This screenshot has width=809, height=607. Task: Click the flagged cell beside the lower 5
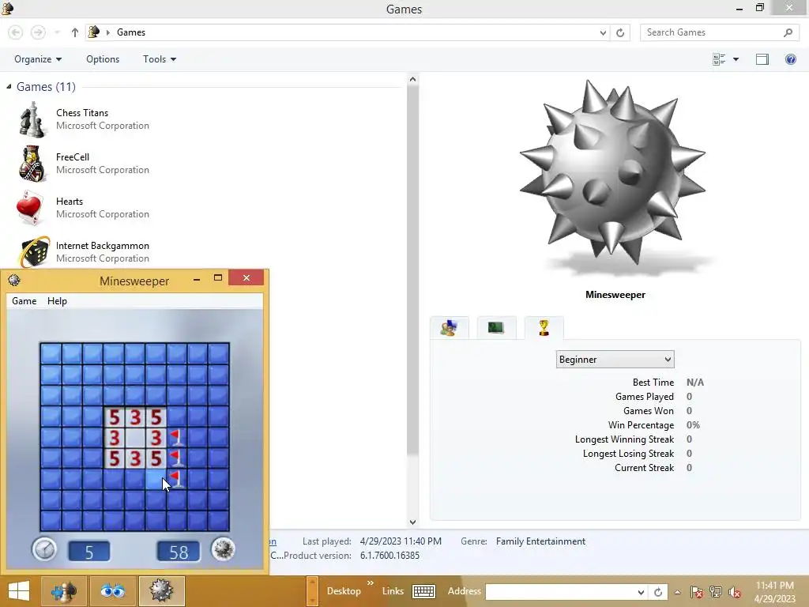pyautogui.click(x=176, y=458)
